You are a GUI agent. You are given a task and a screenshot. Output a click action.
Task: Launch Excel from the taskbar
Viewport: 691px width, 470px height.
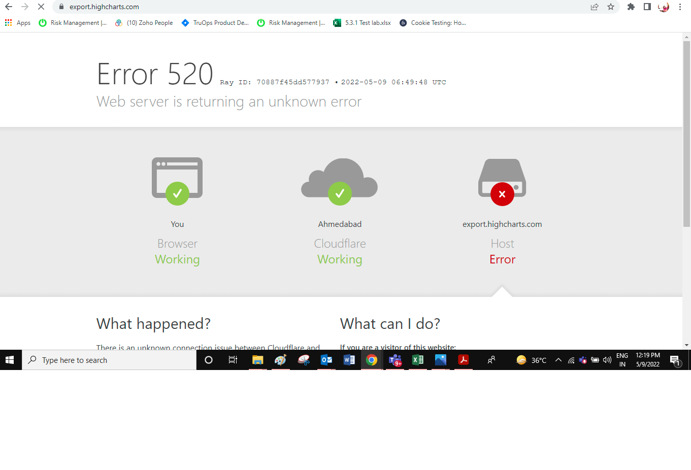click(417, 360)
